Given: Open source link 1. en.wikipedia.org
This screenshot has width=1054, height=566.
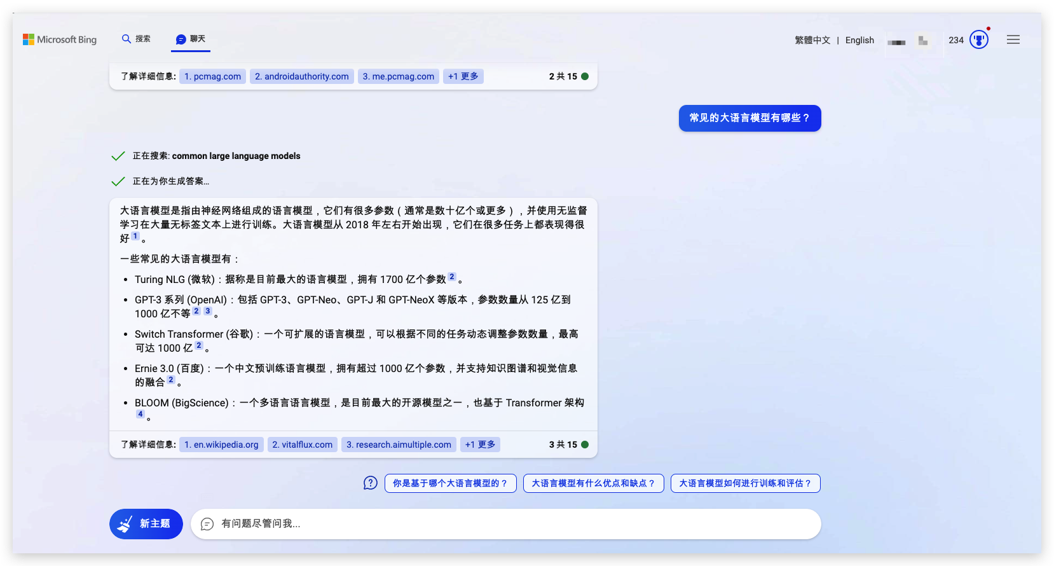Looking at the screenshot, I should point(221,445).
